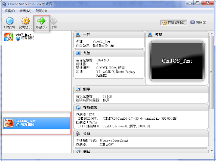Click the details pane scroll down arrow

212,151
